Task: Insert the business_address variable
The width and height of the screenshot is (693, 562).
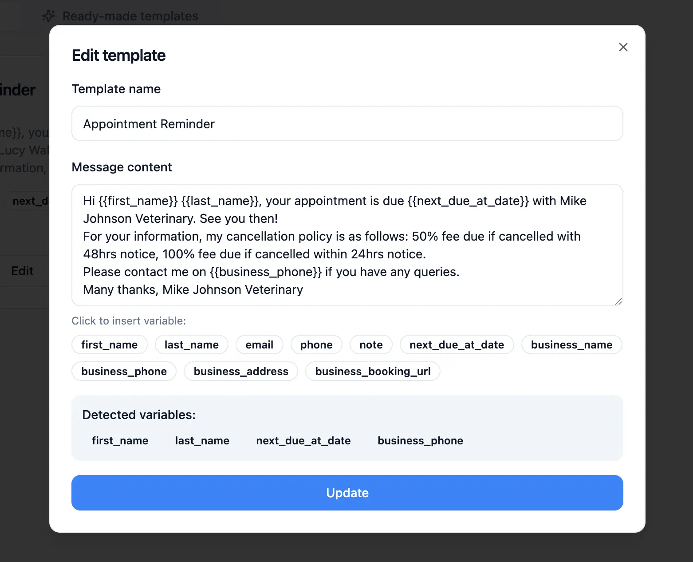Action: (240, 371)
